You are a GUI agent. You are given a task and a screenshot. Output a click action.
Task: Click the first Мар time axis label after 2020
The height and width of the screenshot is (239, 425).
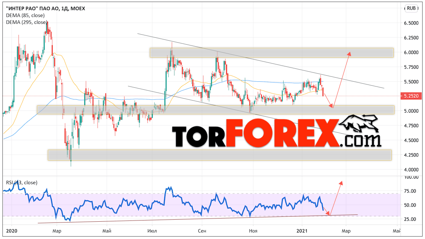tap(57, 231)
